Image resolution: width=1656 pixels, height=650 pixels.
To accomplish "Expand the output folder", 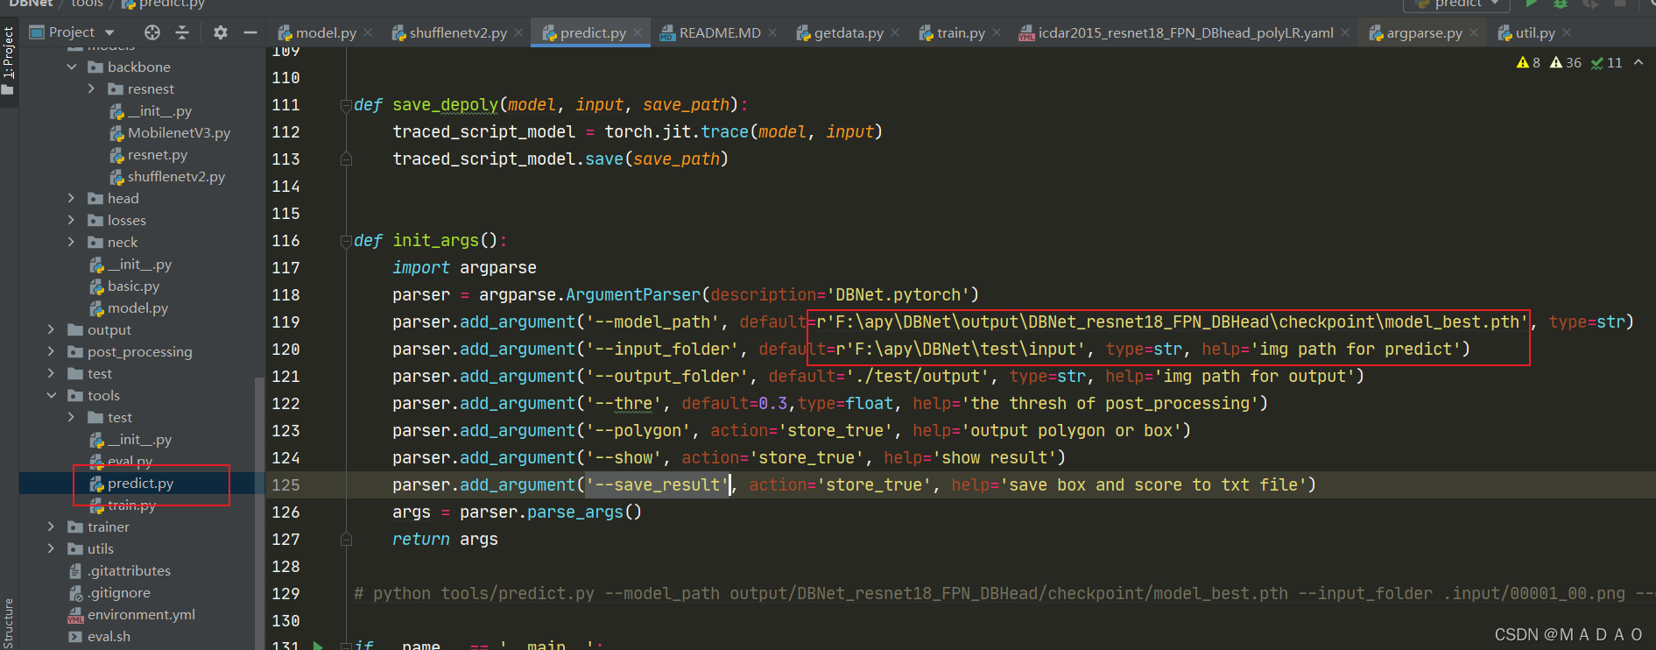I will point(51,330).
